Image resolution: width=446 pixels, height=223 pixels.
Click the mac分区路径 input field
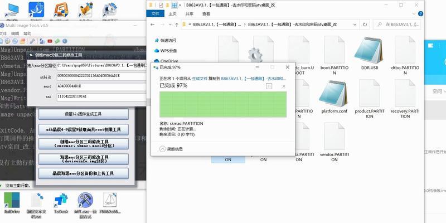point(101,65)
